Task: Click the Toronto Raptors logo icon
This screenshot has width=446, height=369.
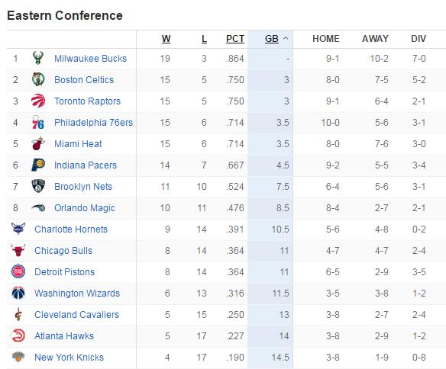Action: [38, 101]
